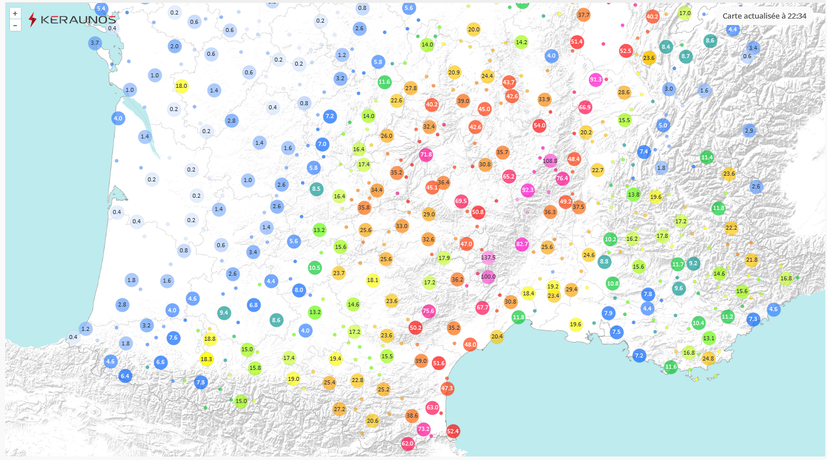Open the 108.8 rainfall marker

(x=550, y=161)
